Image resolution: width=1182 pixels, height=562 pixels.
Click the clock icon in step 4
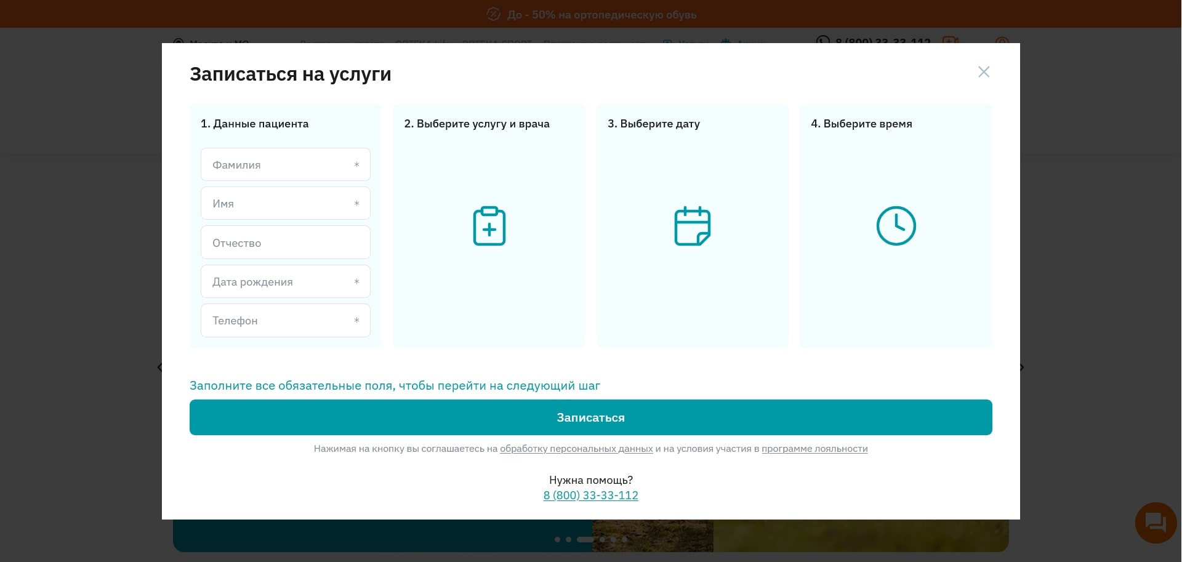[x=896, y=226]
